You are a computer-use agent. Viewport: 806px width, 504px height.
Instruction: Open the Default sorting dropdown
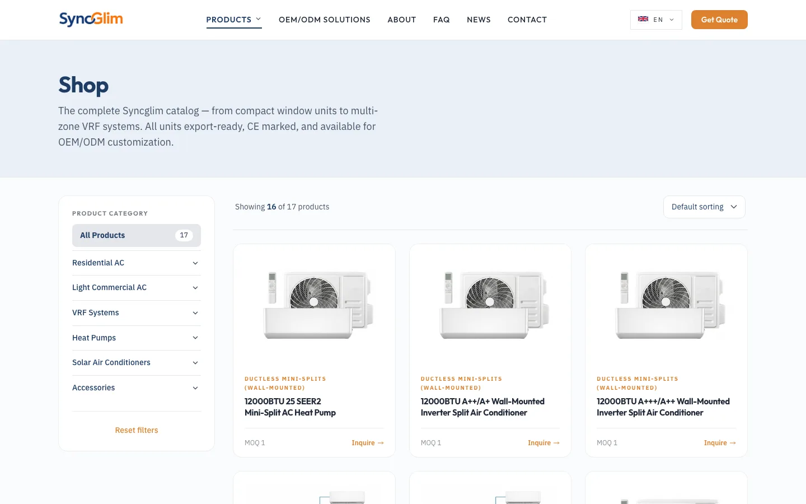704,207
